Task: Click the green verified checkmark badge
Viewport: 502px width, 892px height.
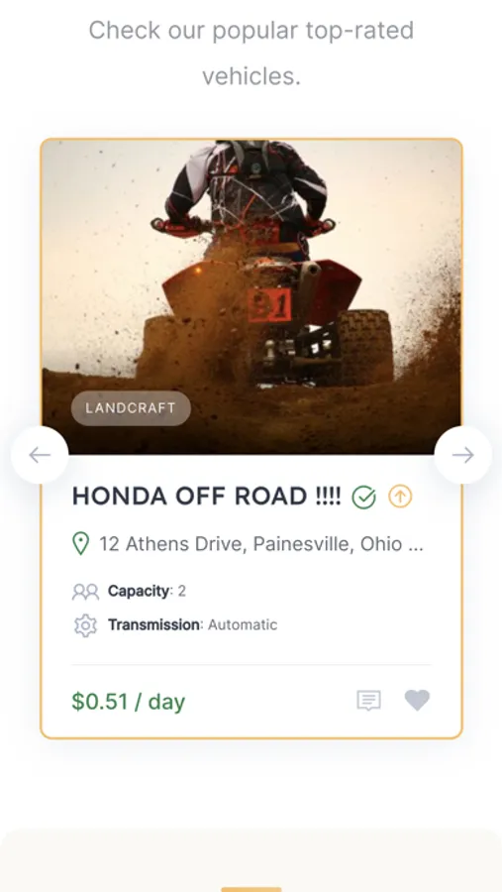Action: click(x=363, y=498)
